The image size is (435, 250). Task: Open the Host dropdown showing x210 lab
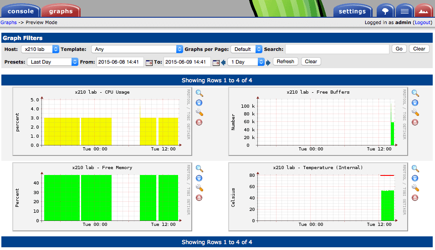click(40, 49)
